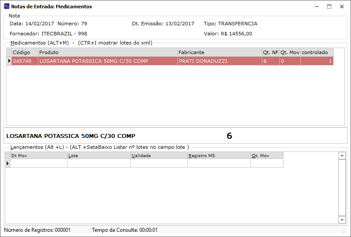
Task: Click bold LOSARTANA POTASSICA 50MG heading
Action: [71, 136]
